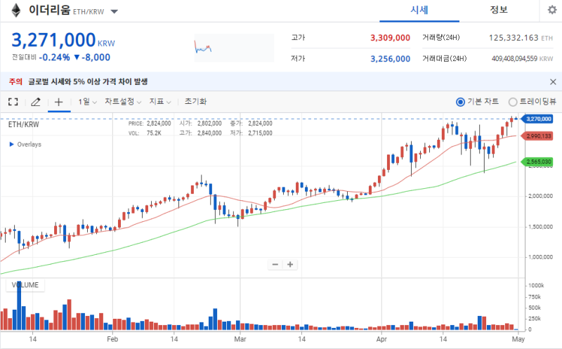562x349 pixels.
Task: Click the 1,000,000 price axis tick
Action: tap(540, 257)
